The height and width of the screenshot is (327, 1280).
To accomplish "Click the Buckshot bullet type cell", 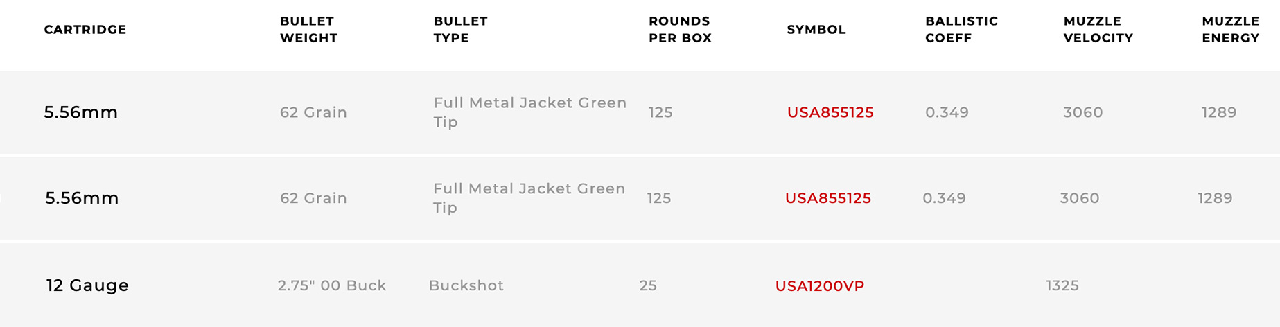I will [466, 285].
